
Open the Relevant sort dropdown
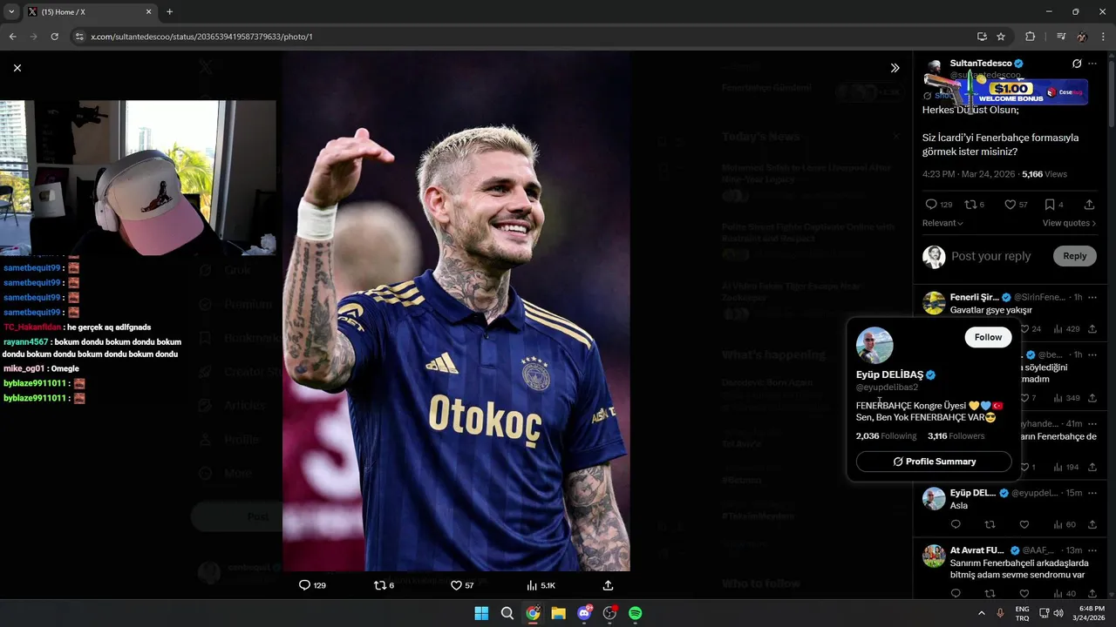pos(942,223)
